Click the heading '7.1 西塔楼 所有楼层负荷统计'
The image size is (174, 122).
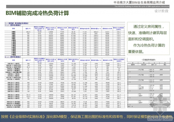pos(16,23)
